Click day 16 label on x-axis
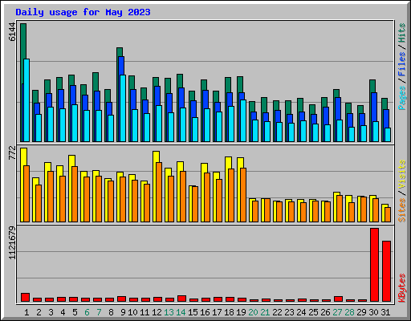Screen dimensions: 411x321 205,312
